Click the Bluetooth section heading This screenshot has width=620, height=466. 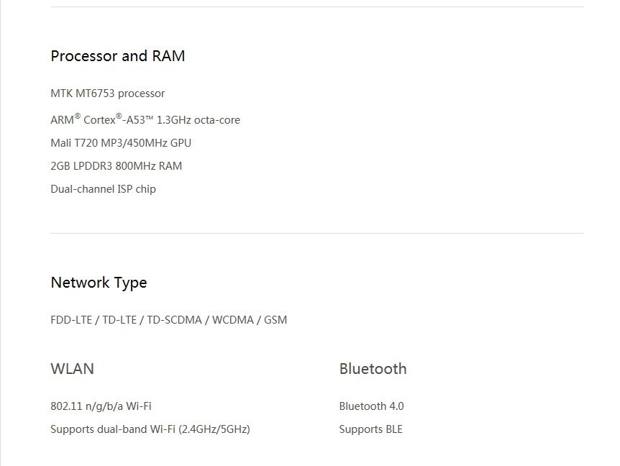(x=373, y=369)
